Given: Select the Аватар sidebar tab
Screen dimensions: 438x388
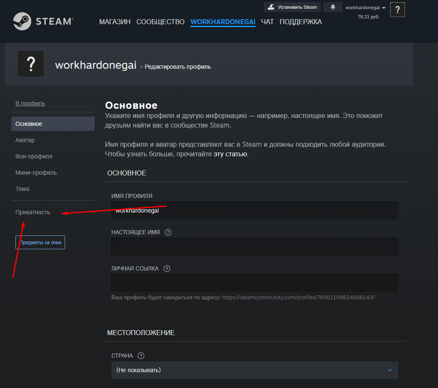Looking at the screenshot, I should coord(25,140).
